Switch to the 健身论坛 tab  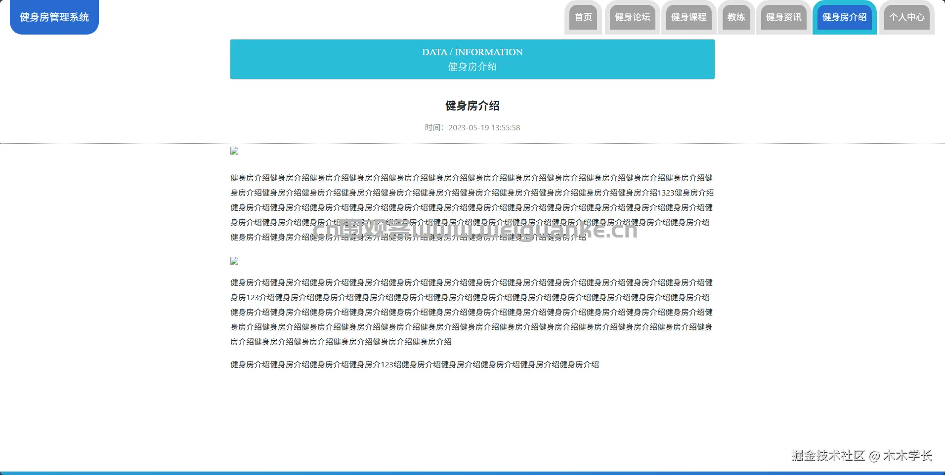tap(632, 17)
